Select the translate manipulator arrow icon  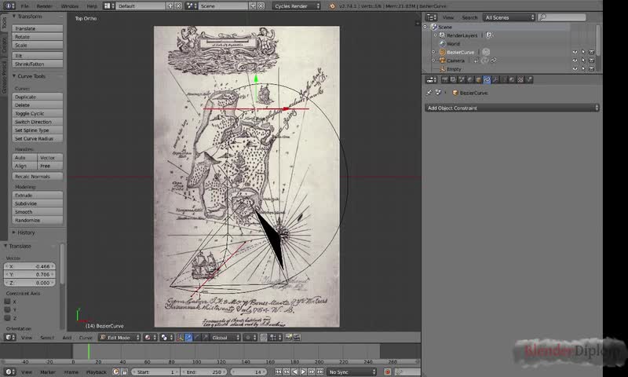click(188, 338)
